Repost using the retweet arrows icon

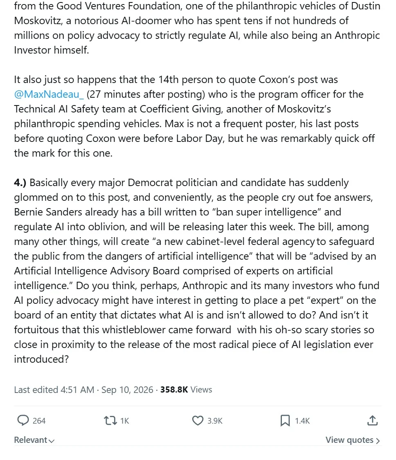click(110, 421)
